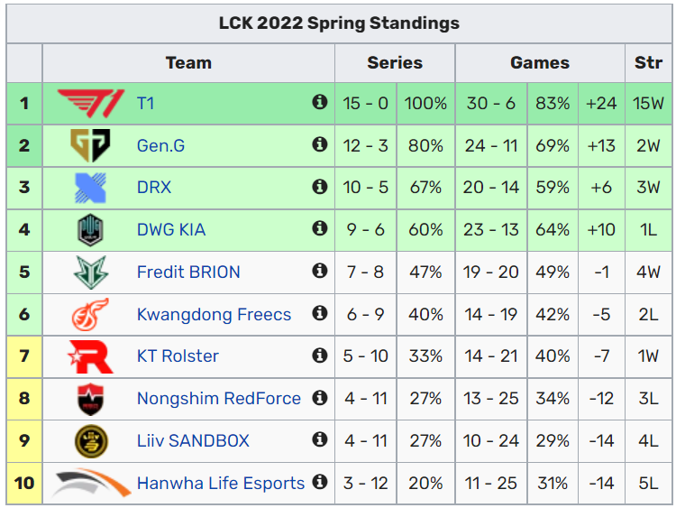
Task: Go to the Kwangdong Freecs page
Action: click(x=214, y=315)
